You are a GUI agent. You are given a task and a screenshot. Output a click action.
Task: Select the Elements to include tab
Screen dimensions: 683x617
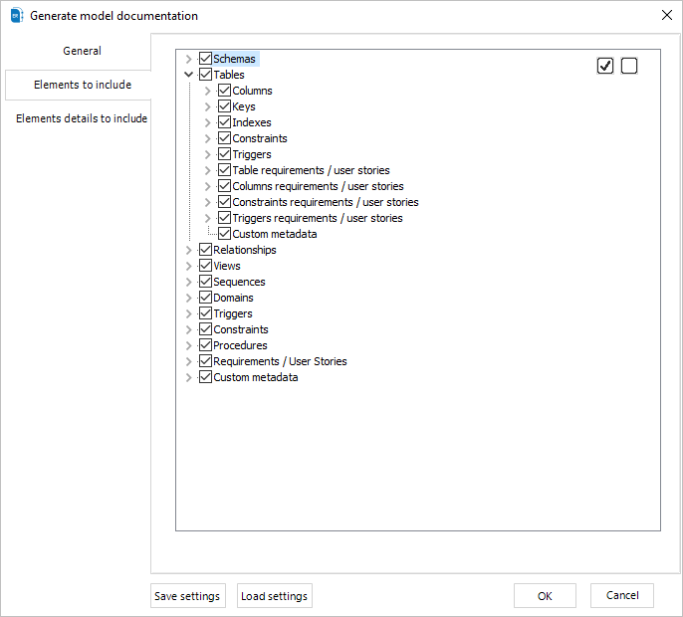coord(79,85)
